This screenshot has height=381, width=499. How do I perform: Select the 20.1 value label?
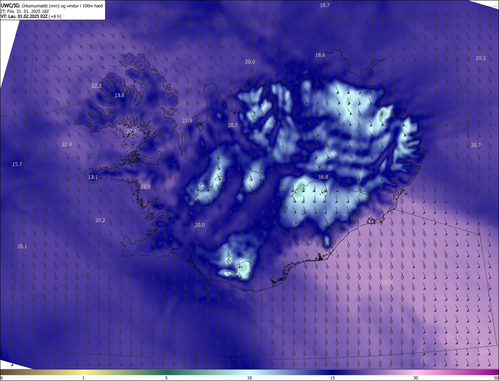[x=22, y=246]
